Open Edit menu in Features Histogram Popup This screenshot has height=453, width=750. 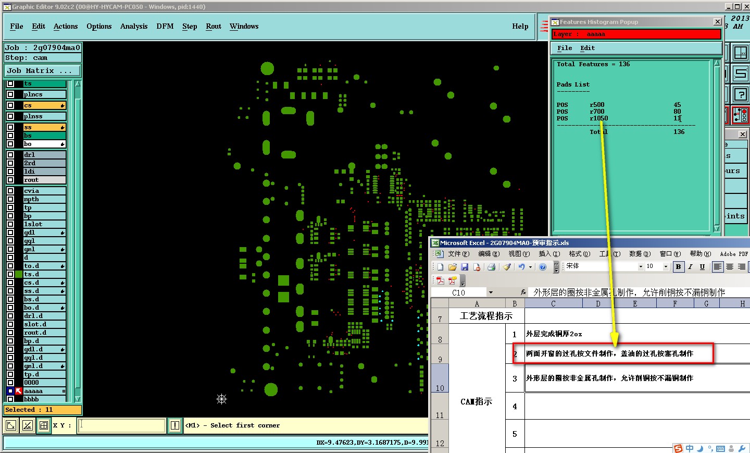[587, 48]
